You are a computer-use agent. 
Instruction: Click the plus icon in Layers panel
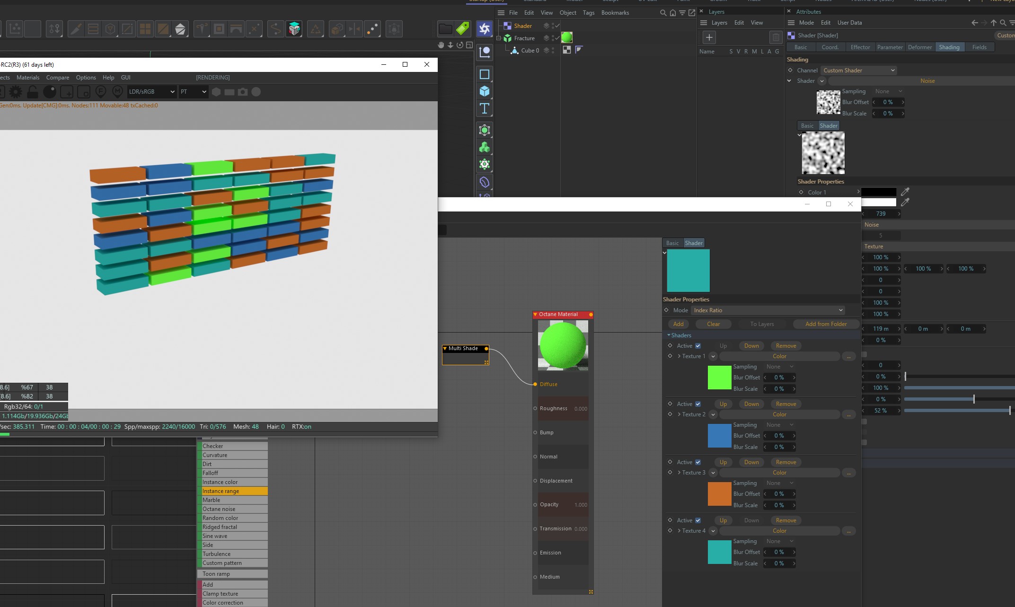(709, 37)
